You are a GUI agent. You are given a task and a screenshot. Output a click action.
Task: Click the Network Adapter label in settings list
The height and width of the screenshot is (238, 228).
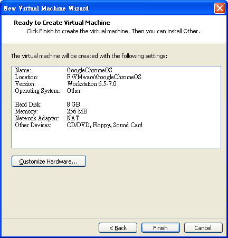(37, 118)
